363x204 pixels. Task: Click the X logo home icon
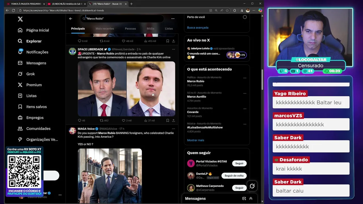[x=20, y=19]
